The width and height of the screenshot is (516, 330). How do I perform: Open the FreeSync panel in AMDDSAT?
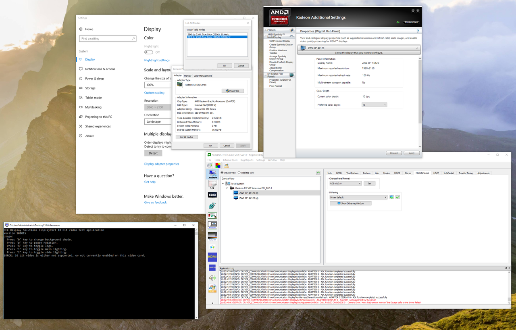pos(212,225)
